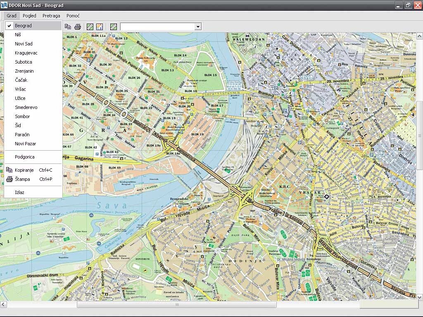Screen dimensions: 423x317
Task: Open the Grad menu
Action: 12,16
